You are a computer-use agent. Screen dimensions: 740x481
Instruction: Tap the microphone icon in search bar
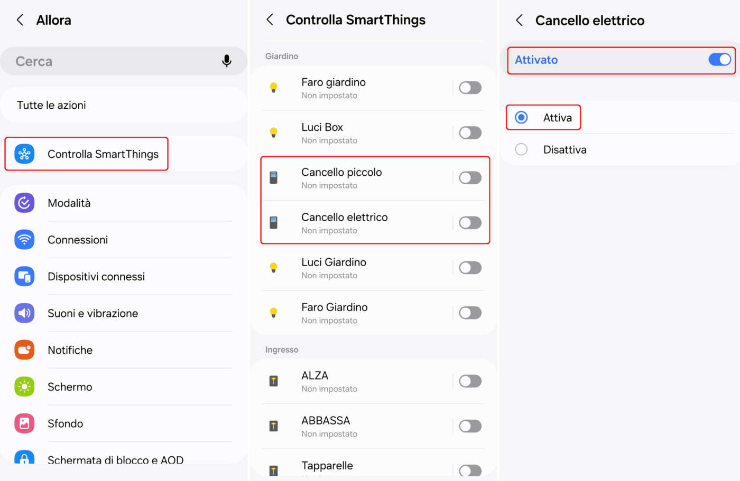coord(227,61)
